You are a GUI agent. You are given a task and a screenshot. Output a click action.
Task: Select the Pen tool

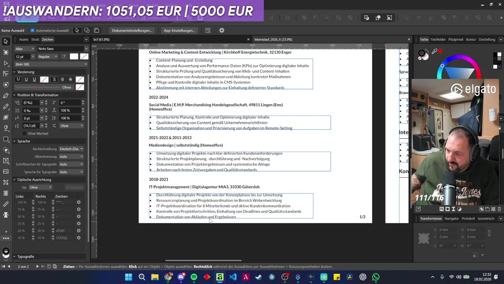tap(6, 95)
